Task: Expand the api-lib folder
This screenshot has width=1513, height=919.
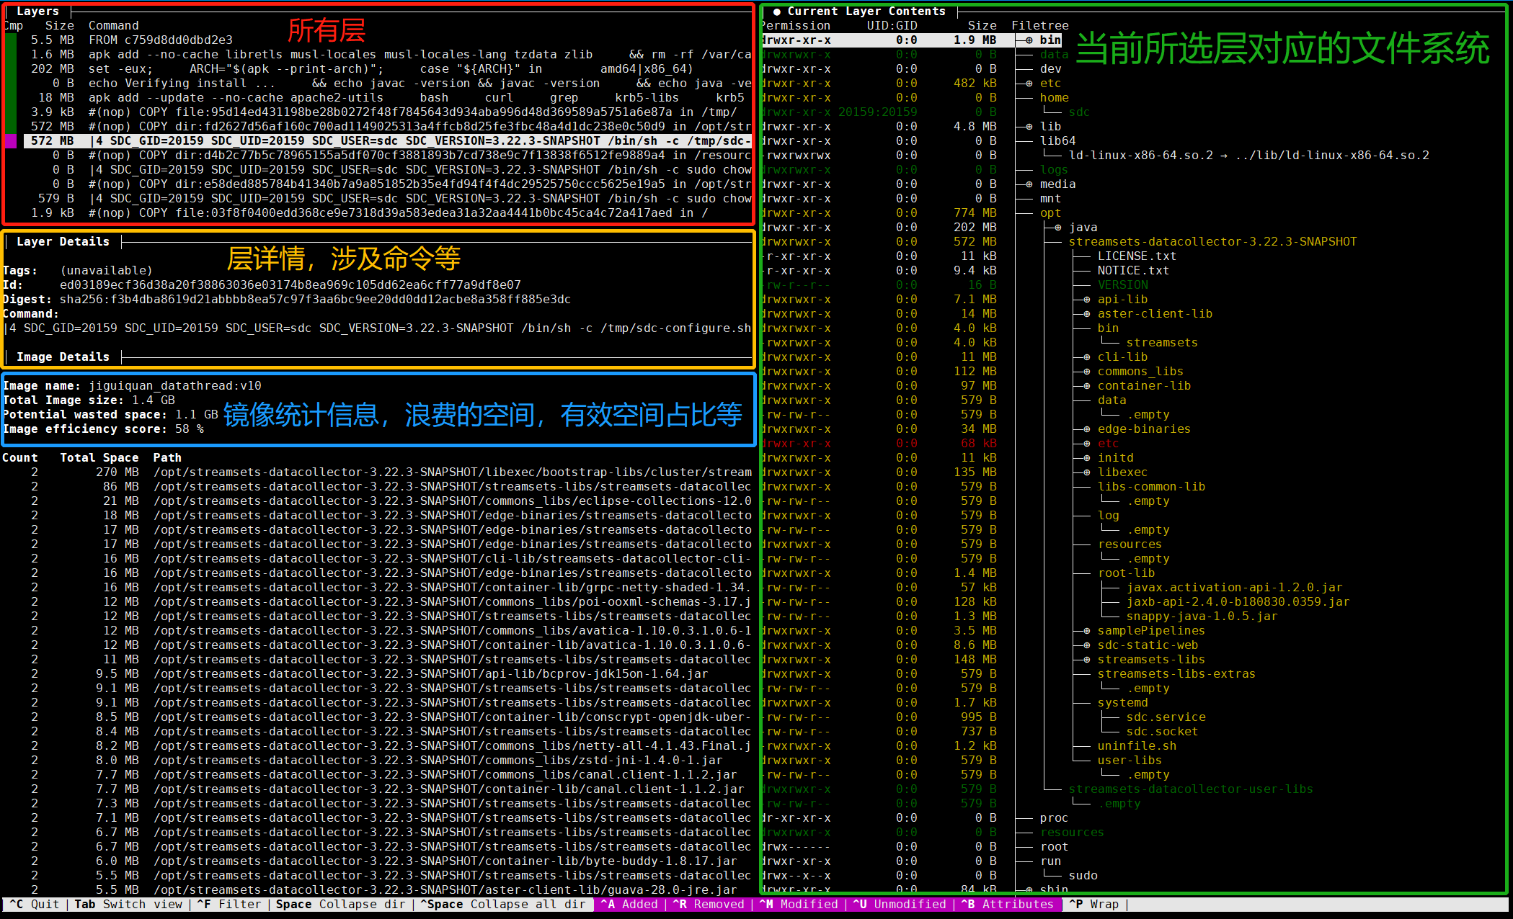Action: [1087, 300]
